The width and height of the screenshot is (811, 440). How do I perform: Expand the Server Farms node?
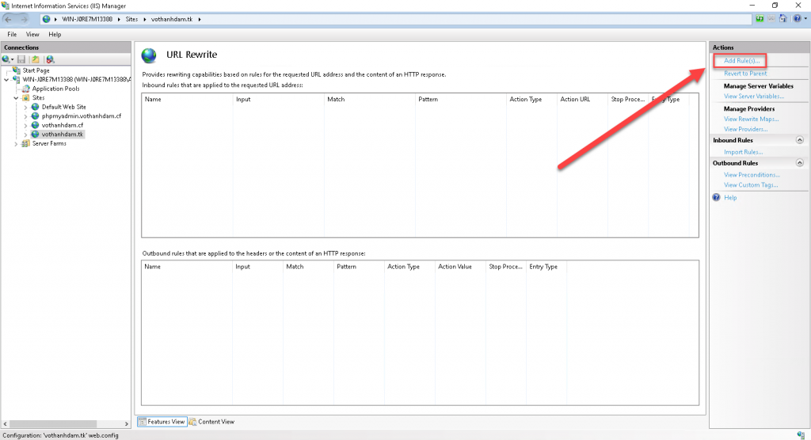pos(16,144)
